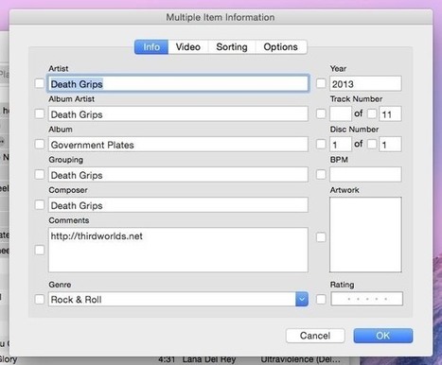This screenshot has height=365, width=442.
Task: Confirm changes with the OK button
Action: (383, 336)
